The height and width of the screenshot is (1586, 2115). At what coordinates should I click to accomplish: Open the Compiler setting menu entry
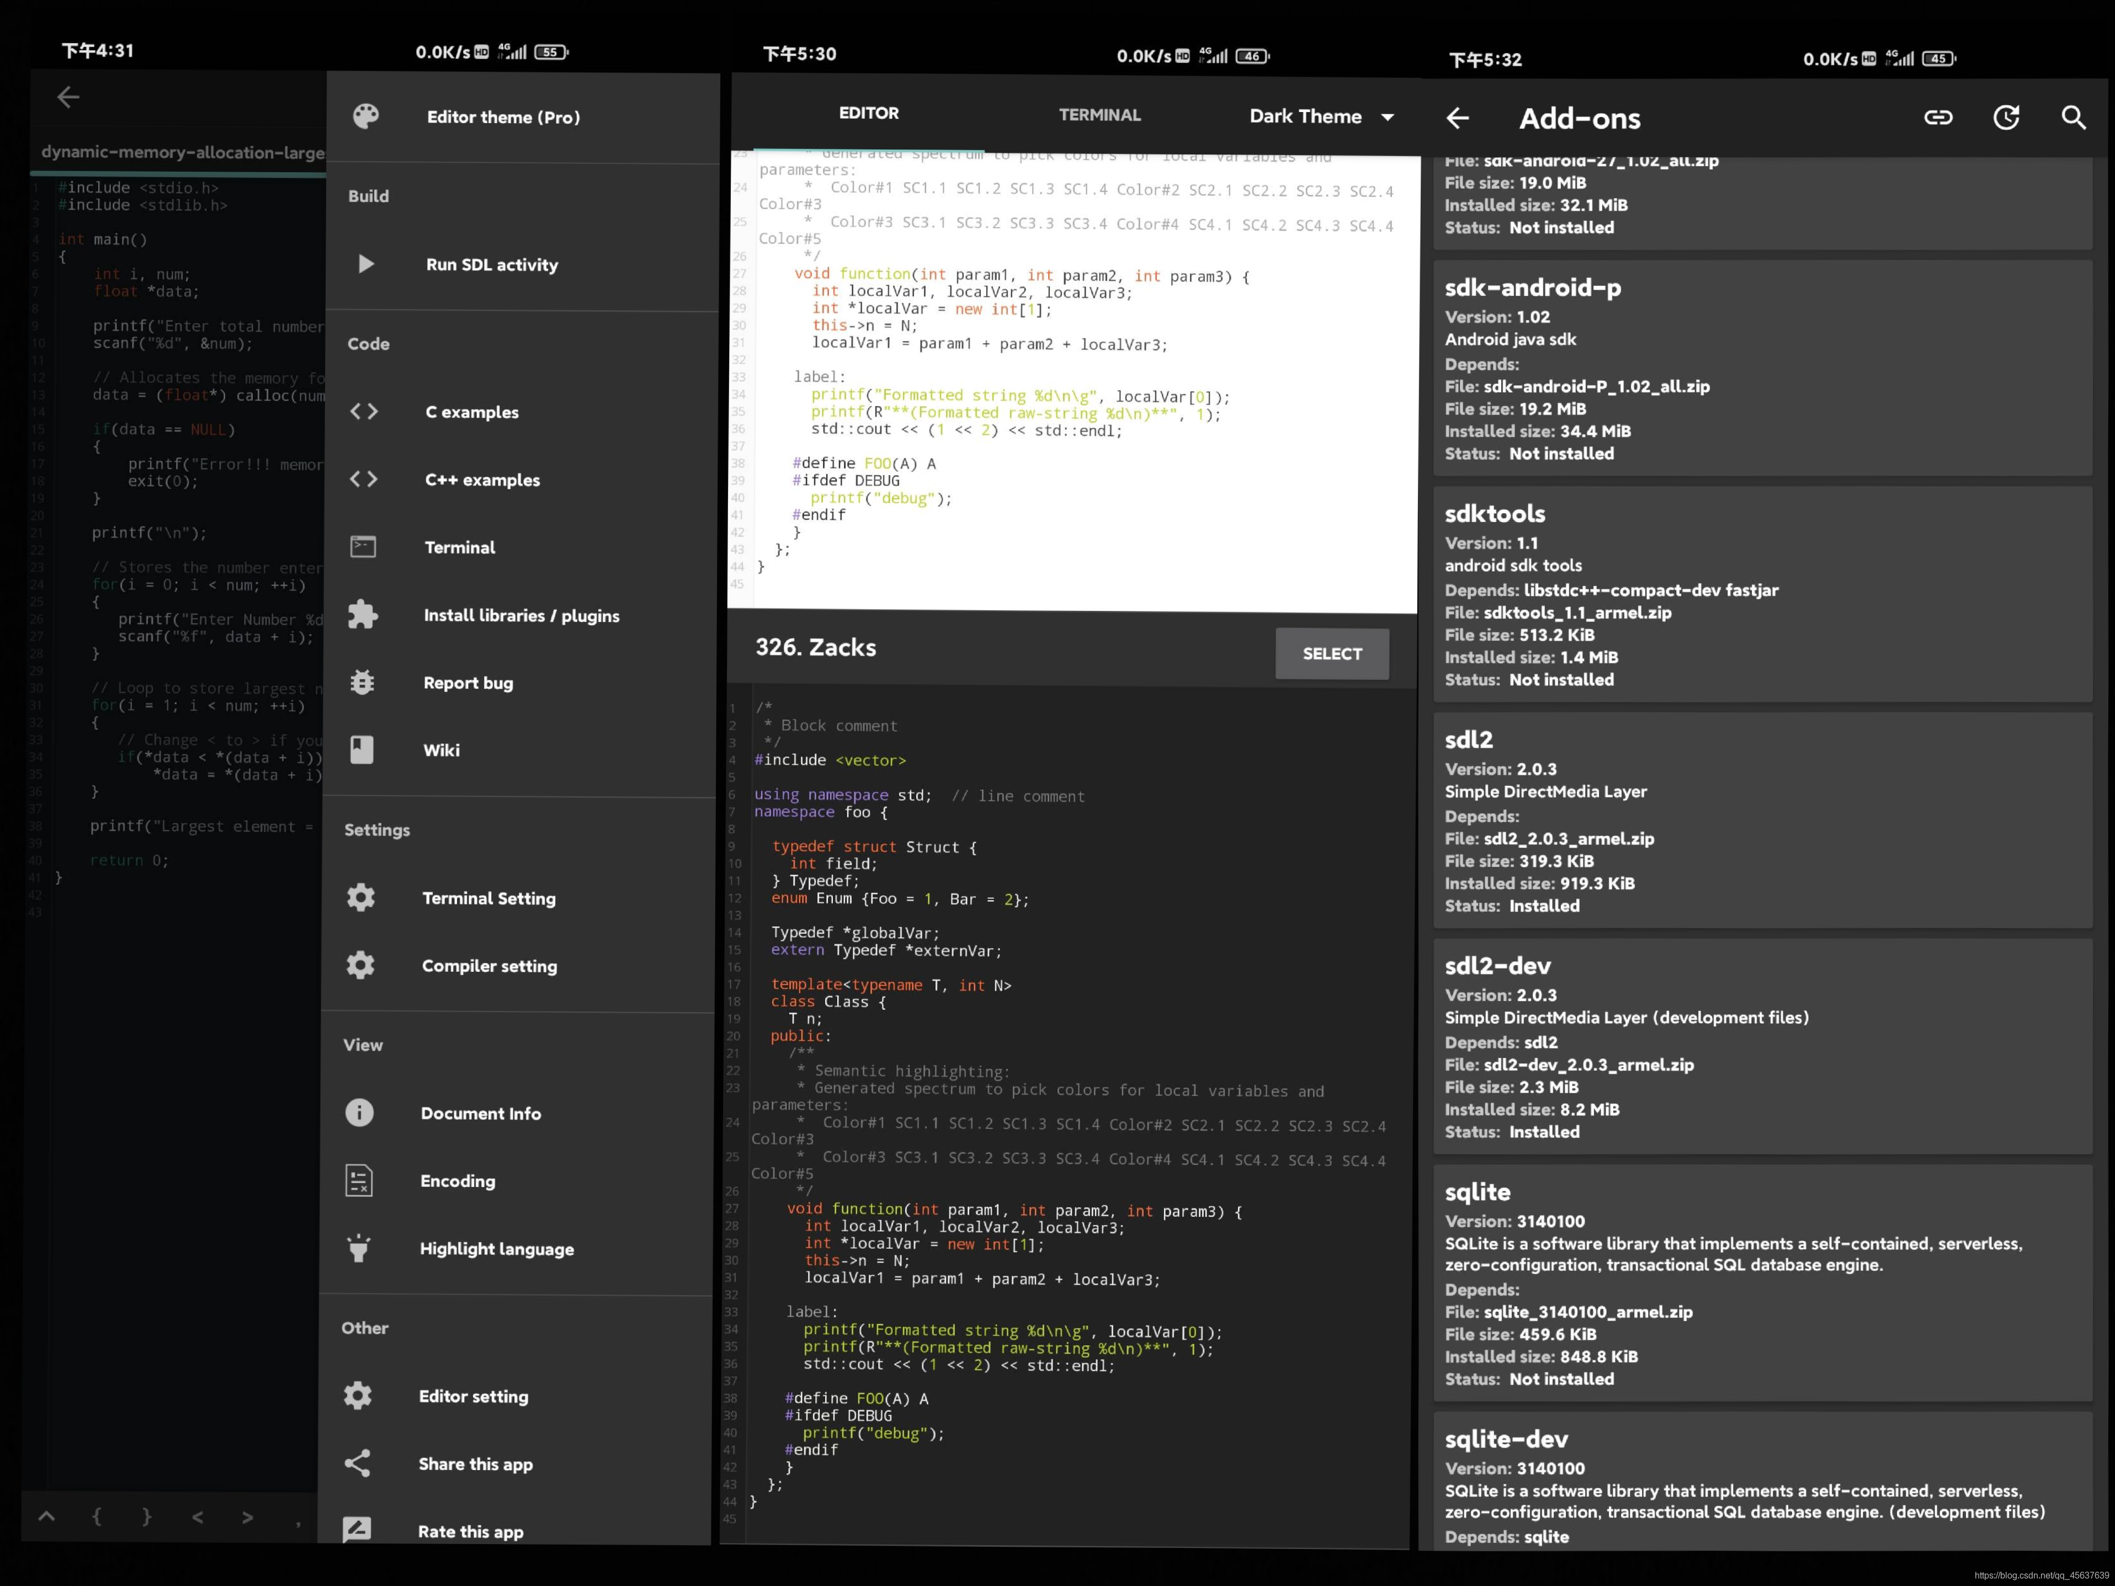point(488,966)
